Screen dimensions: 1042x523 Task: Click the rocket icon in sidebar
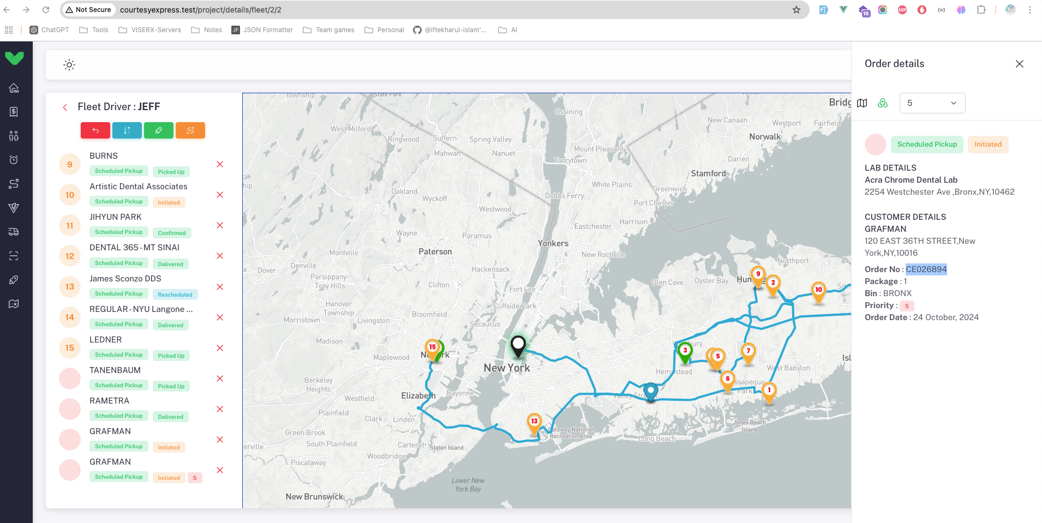[14, 280]
